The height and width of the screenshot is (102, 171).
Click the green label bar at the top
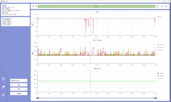pos(96,6)
